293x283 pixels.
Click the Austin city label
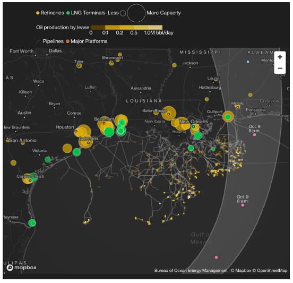(x=24, y=113)
